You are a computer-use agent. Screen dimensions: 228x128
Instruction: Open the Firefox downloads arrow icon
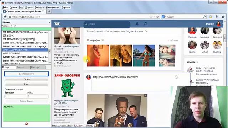point(217,17)
